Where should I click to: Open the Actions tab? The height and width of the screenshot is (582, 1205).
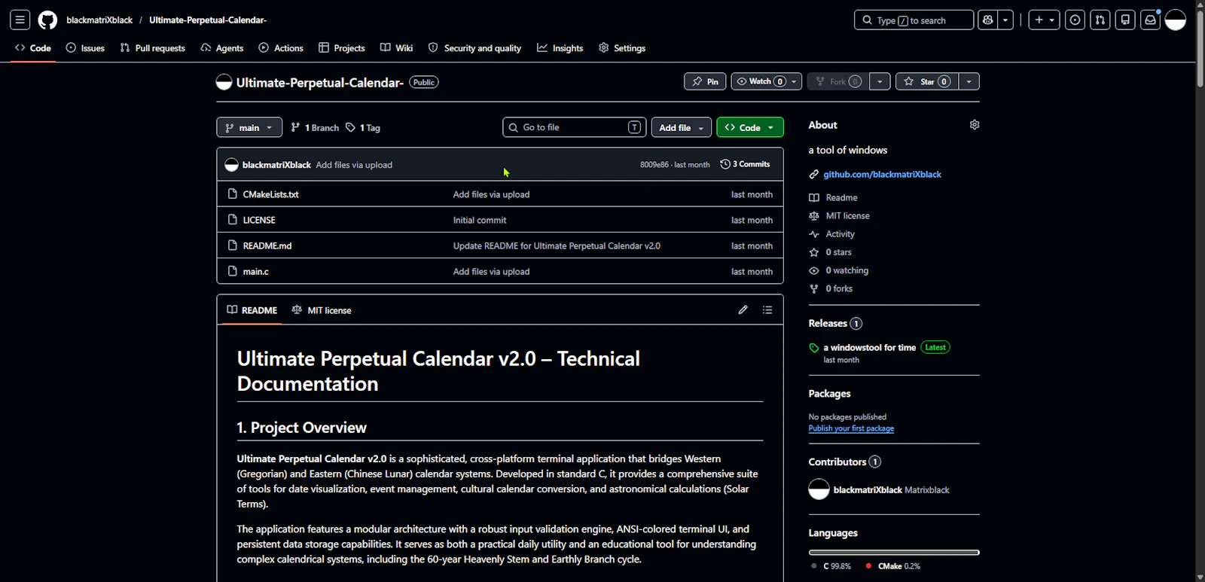tap(281, 48)
